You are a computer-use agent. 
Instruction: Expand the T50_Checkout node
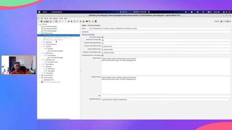pos(42,64)
